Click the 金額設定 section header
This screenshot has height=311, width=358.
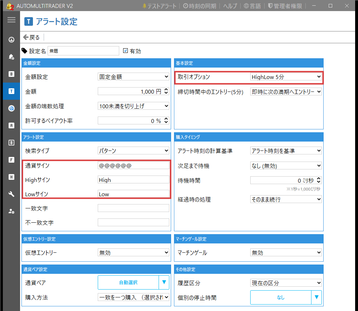point(96,63)
